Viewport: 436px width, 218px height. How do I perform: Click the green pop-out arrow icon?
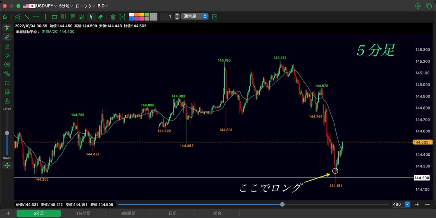coord(215,17)
